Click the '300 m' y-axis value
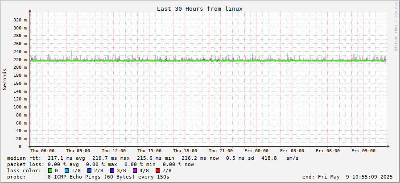 point(20,28)
